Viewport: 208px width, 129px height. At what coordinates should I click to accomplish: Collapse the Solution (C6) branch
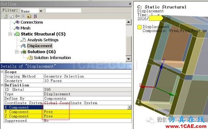point(17,52)
